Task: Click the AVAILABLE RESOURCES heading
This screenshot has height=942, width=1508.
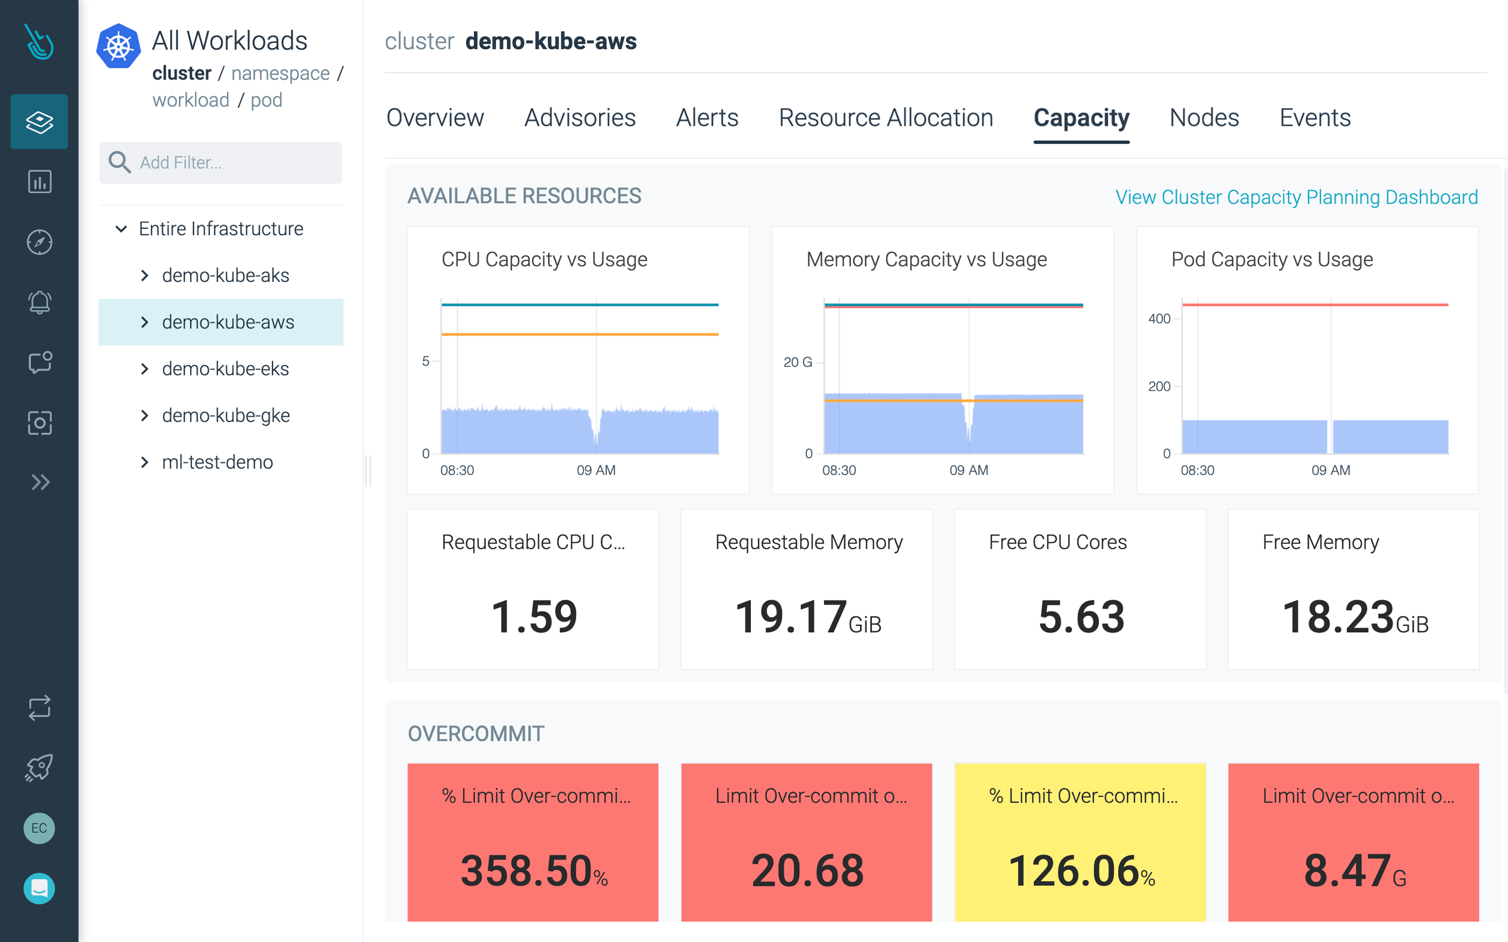Action: (x=524, y=196)
